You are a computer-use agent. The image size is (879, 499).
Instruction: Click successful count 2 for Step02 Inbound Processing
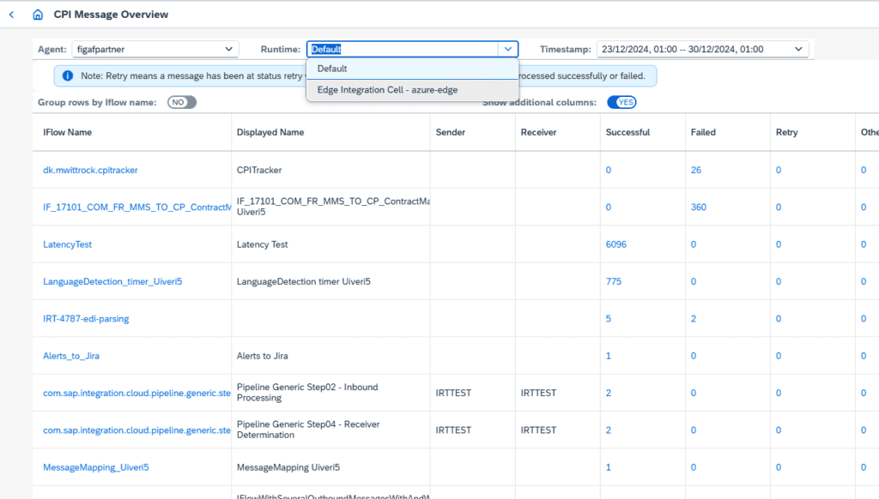click(609, 394)
